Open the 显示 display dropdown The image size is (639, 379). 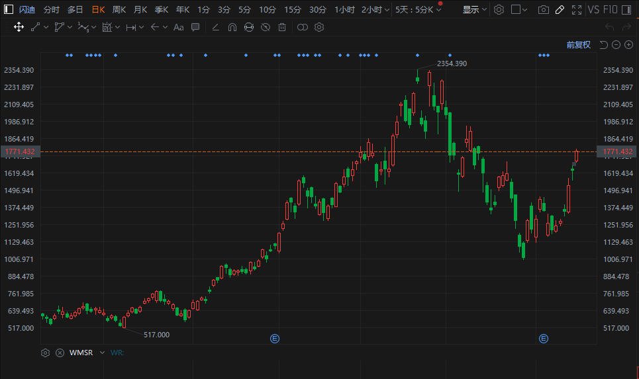(475, 9)
